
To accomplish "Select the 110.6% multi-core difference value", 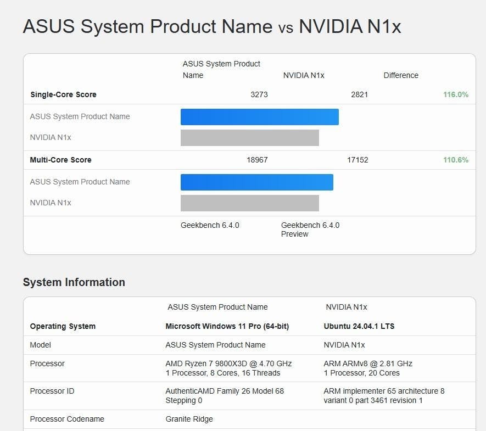I will pos(455,160).
